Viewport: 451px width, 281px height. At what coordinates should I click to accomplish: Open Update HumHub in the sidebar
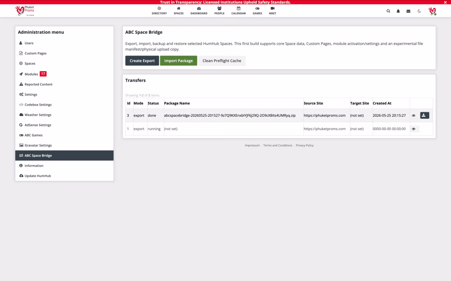pyautogui.click(x=64, y=176)
